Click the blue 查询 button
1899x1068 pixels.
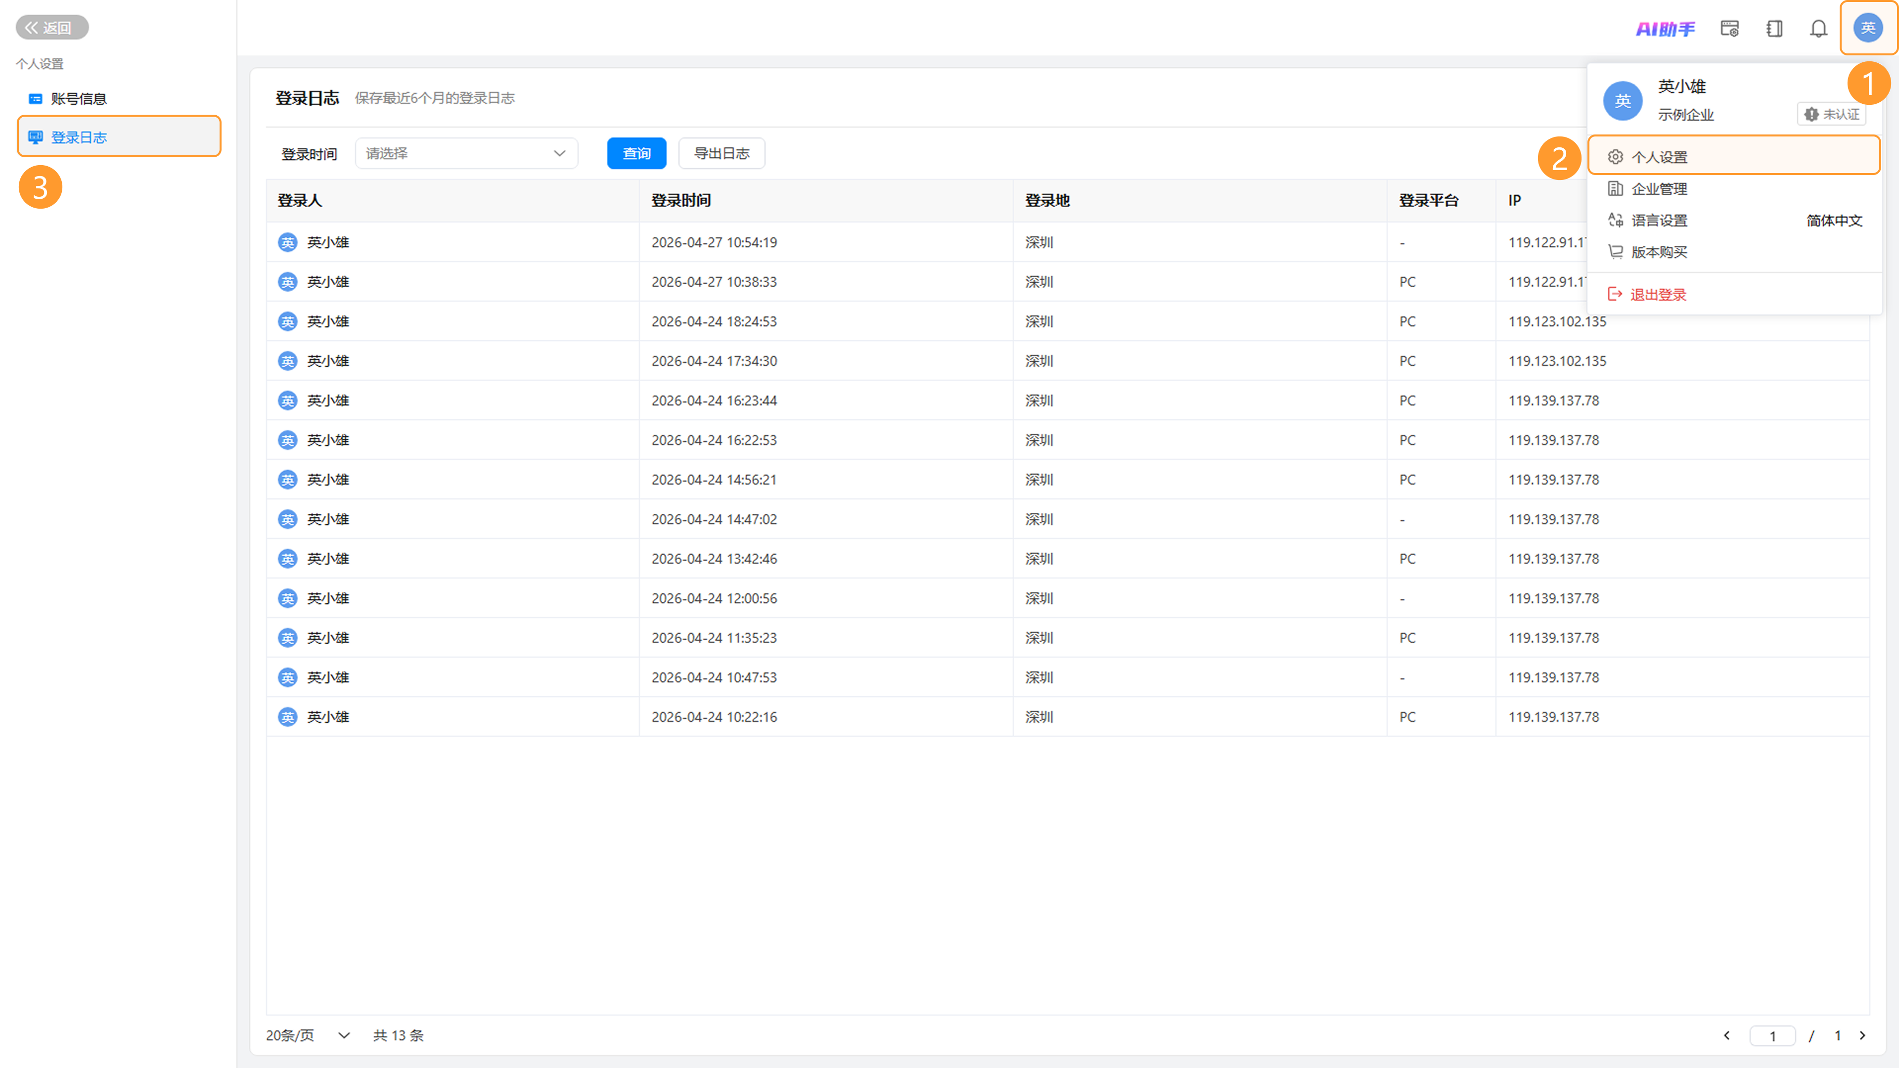(637, 153)
